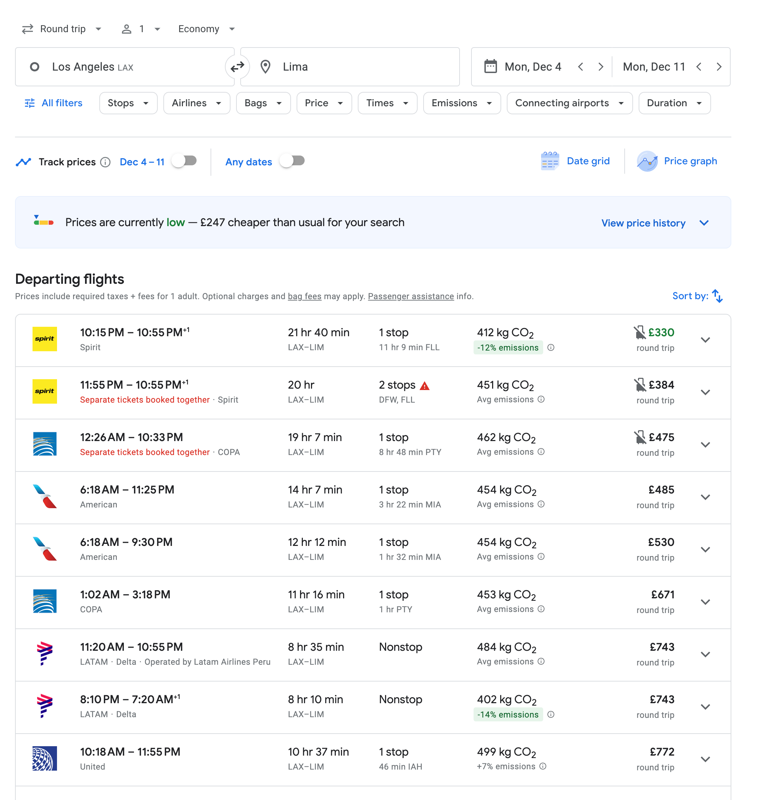Click Price graph link
This screenshot has width=774, height=800.
pos(690,161)
